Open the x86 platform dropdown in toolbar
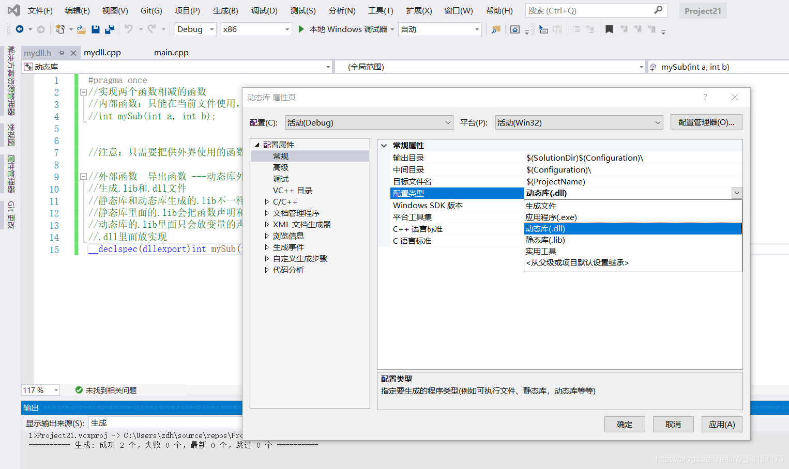Screen dimensions: 789x469 [x=256, y=29]
